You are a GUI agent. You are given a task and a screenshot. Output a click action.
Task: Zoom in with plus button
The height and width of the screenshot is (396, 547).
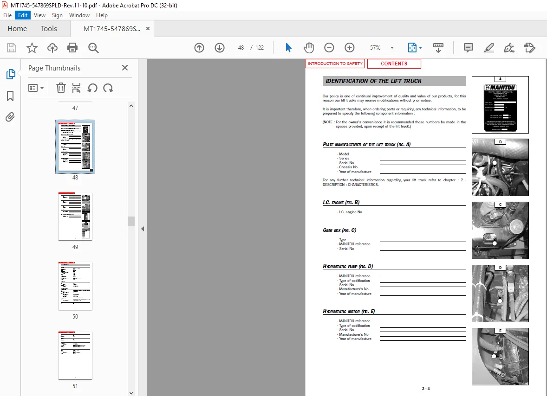pyautogui.click(x=350, y=48)
